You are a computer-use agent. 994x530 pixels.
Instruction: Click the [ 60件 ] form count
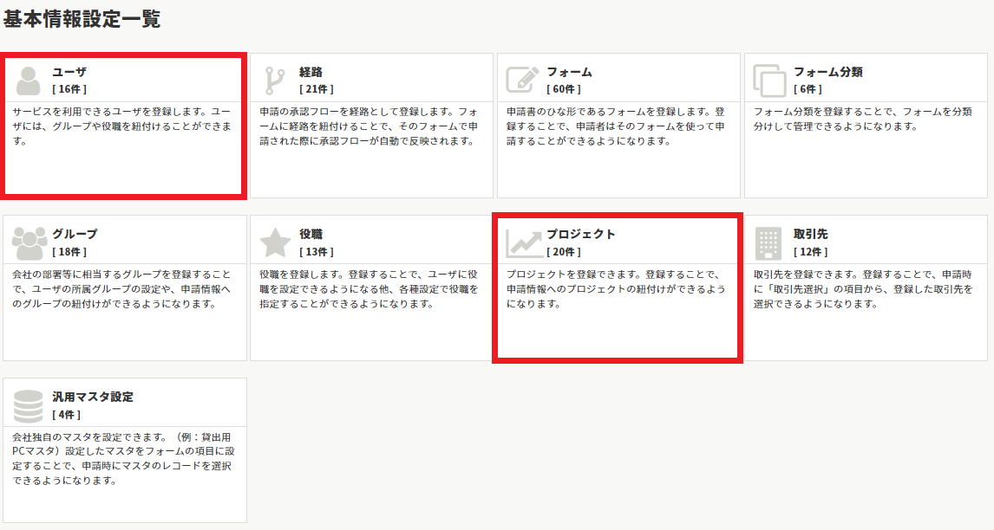(564, 89)
